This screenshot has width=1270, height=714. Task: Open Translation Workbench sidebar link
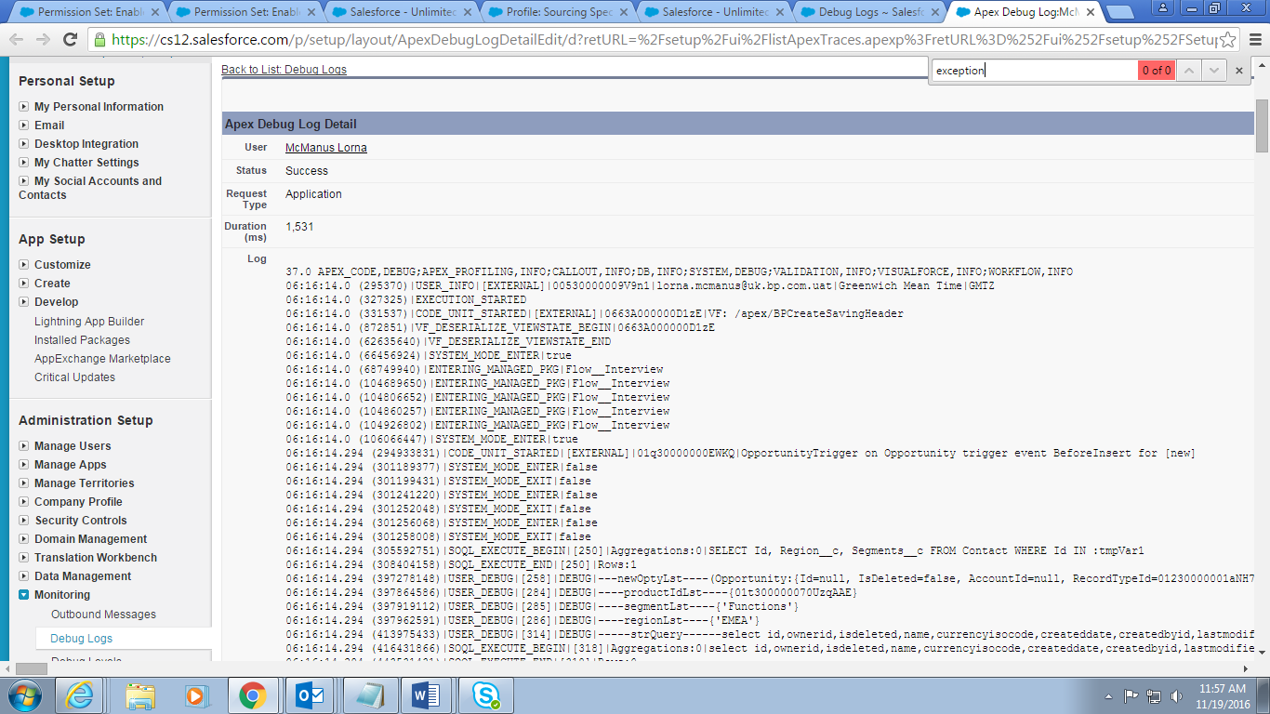(96, 558)
